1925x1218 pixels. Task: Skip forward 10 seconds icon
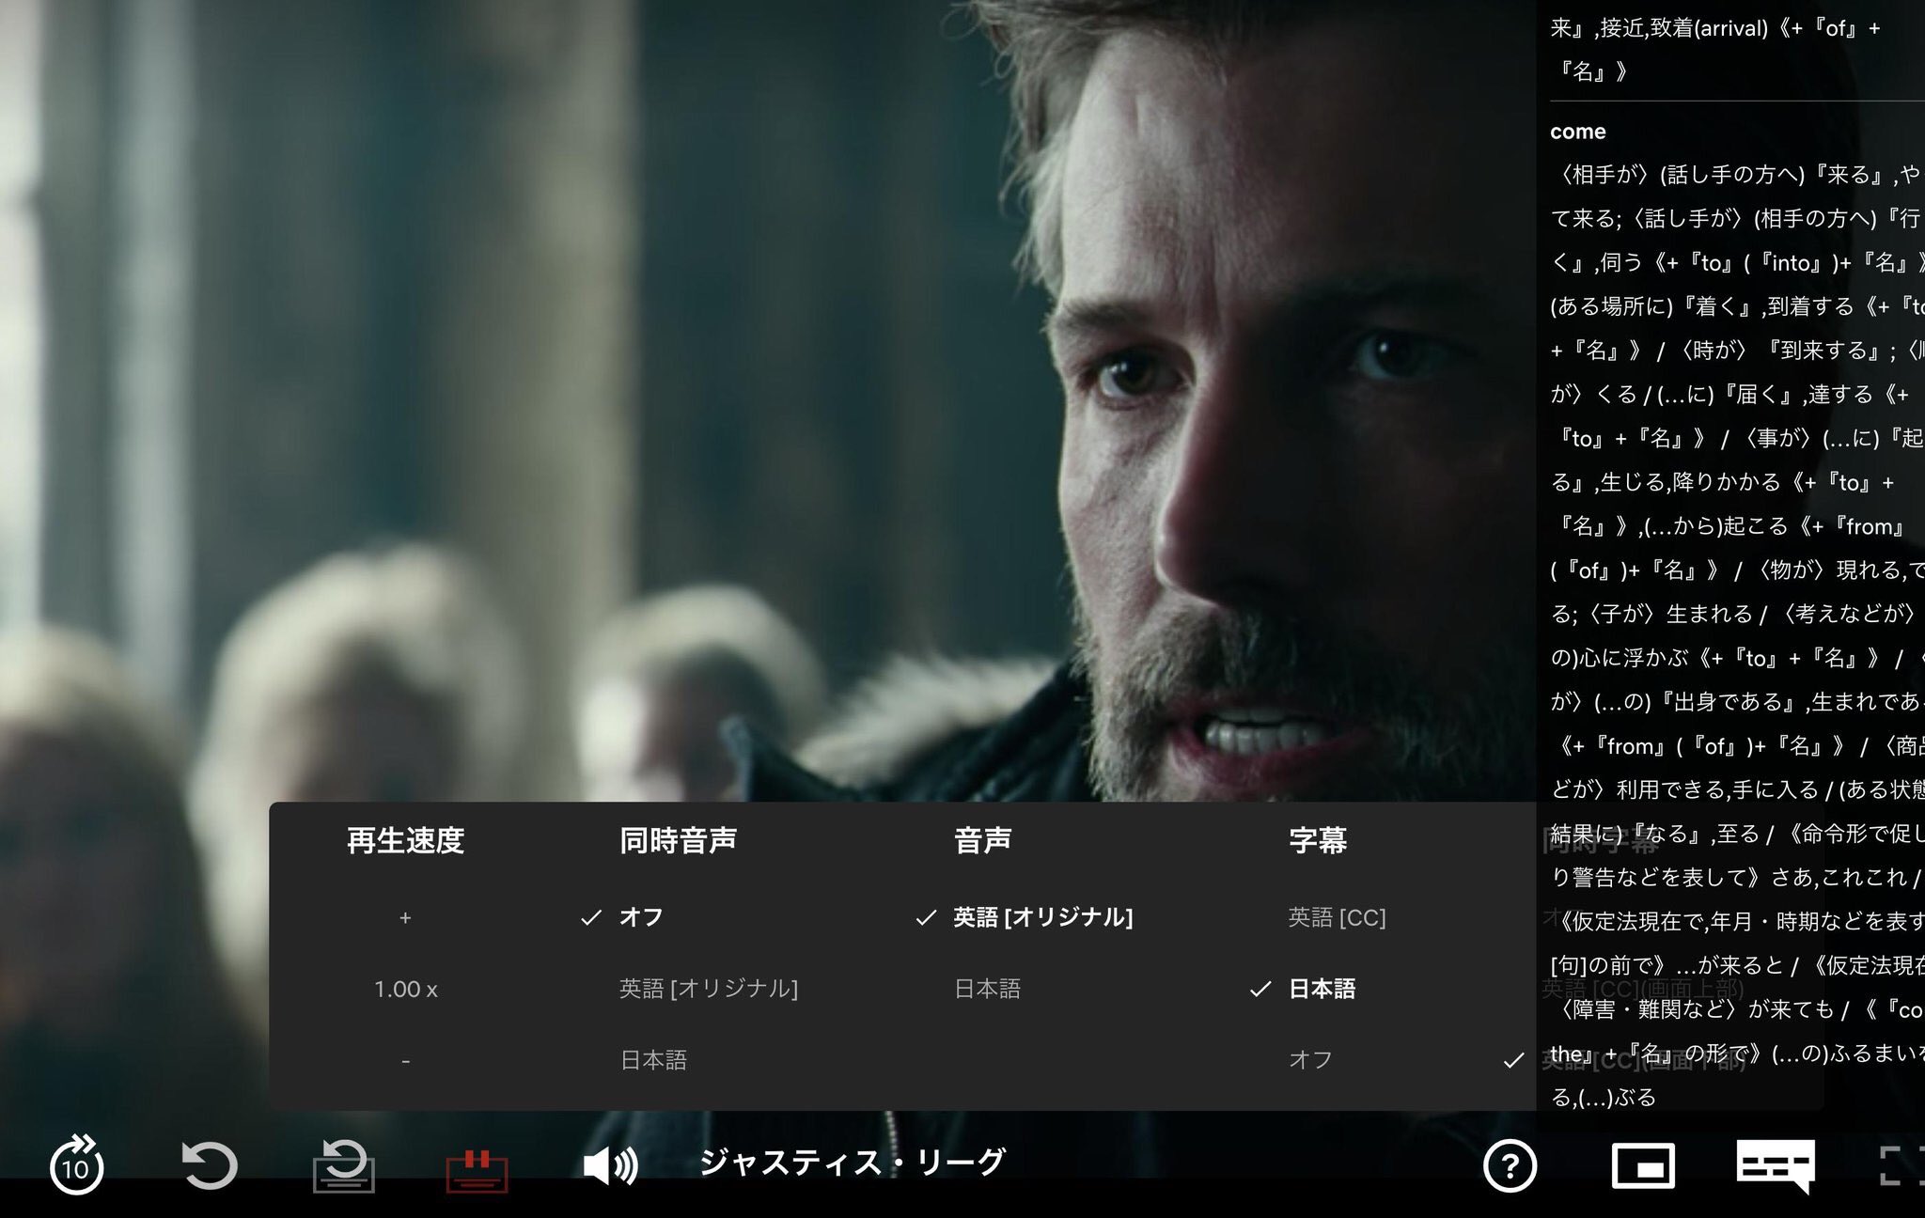point(76,1165)
